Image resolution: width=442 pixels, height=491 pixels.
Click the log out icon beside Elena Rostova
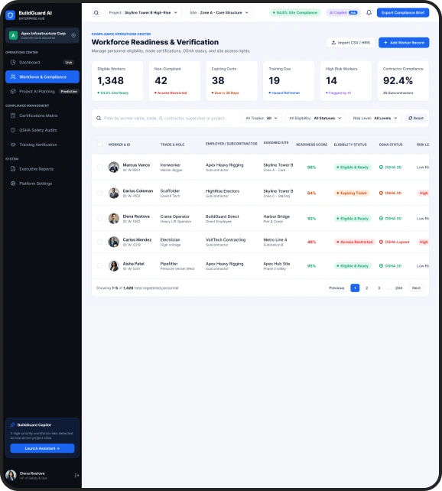(x=76, y=476)
